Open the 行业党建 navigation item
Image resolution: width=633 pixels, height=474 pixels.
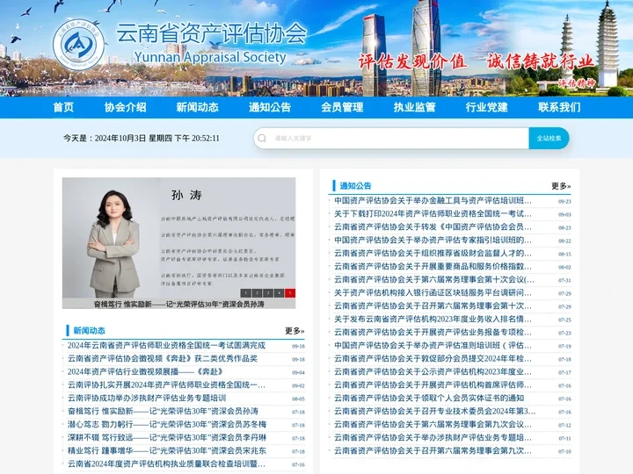tap(486, 107)
